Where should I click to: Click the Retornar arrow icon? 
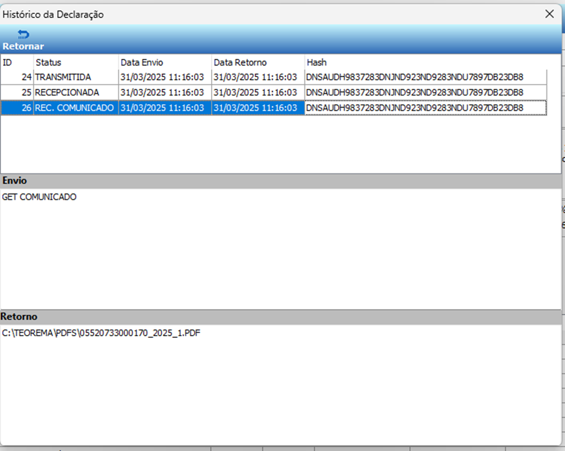[24, 34]
